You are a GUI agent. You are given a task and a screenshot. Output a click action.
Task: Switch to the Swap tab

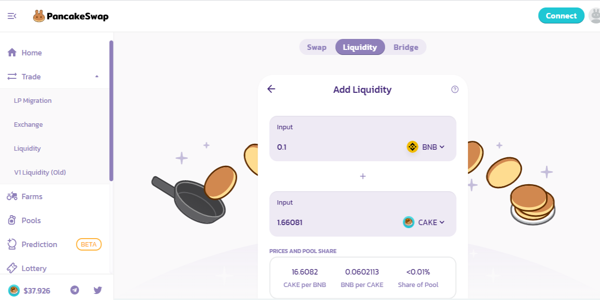[x=316, y=47]
